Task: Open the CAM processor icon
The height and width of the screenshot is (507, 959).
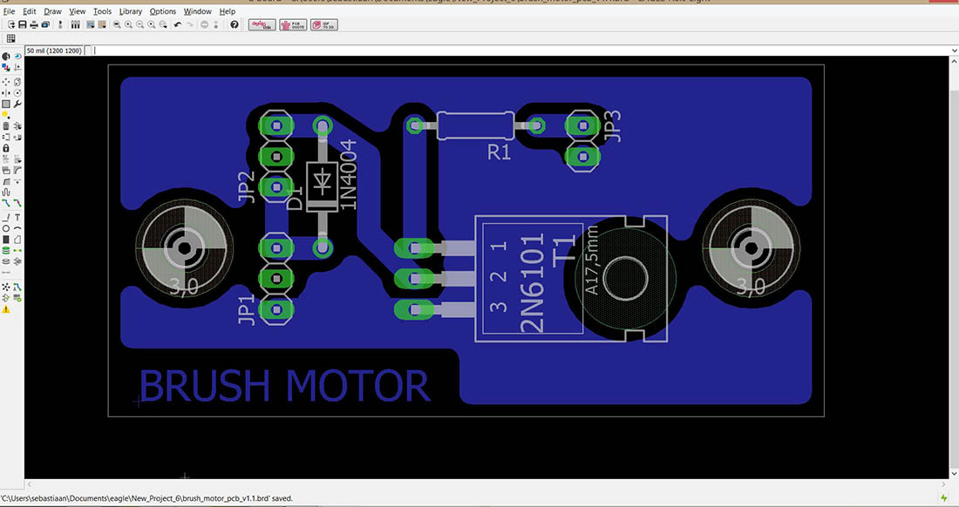Action: [45, 24]
